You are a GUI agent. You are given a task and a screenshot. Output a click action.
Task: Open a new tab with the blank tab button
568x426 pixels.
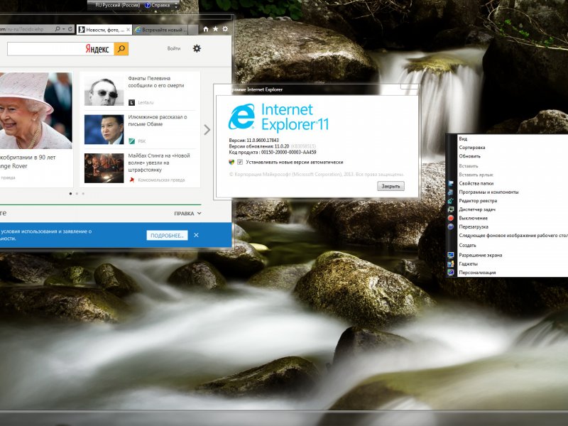click(x=193, y=30)
